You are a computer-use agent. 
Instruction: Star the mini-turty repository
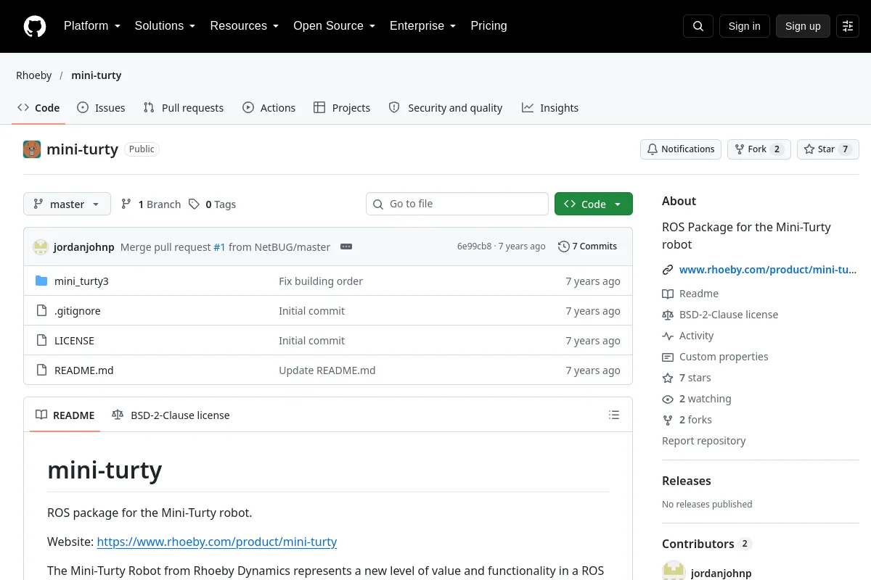click(x=828, y=149)
